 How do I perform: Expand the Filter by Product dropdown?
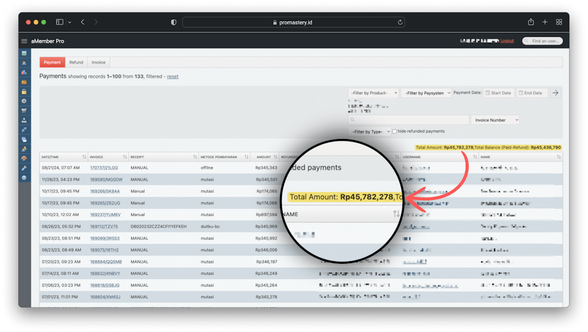373,93
